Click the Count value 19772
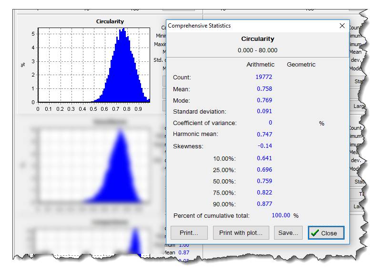The height and width of the screenshot is (271, 377). point(264,77)
